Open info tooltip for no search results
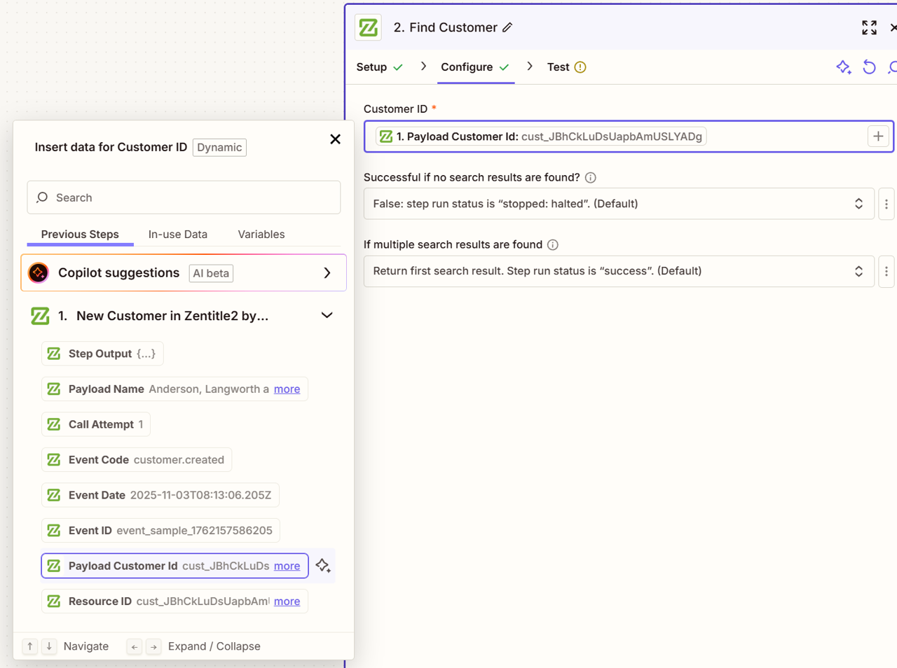 pos(591,178)
